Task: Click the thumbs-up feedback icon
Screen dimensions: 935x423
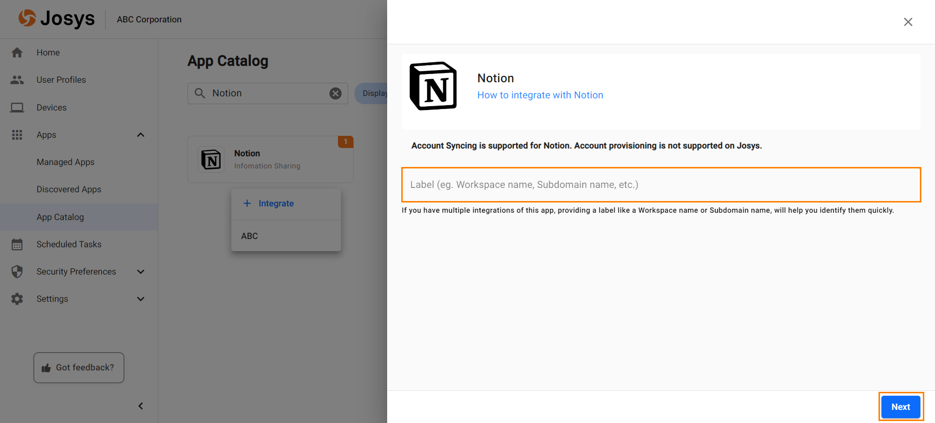Action: (46, 368)
